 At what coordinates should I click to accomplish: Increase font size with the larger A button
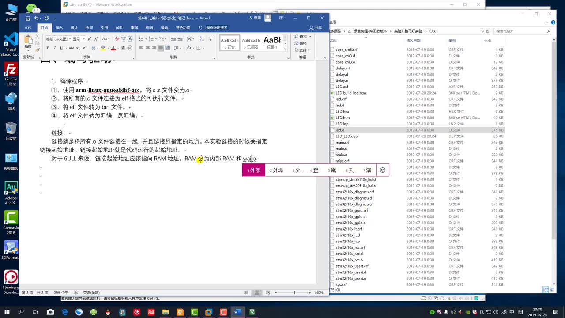(89, 39)
